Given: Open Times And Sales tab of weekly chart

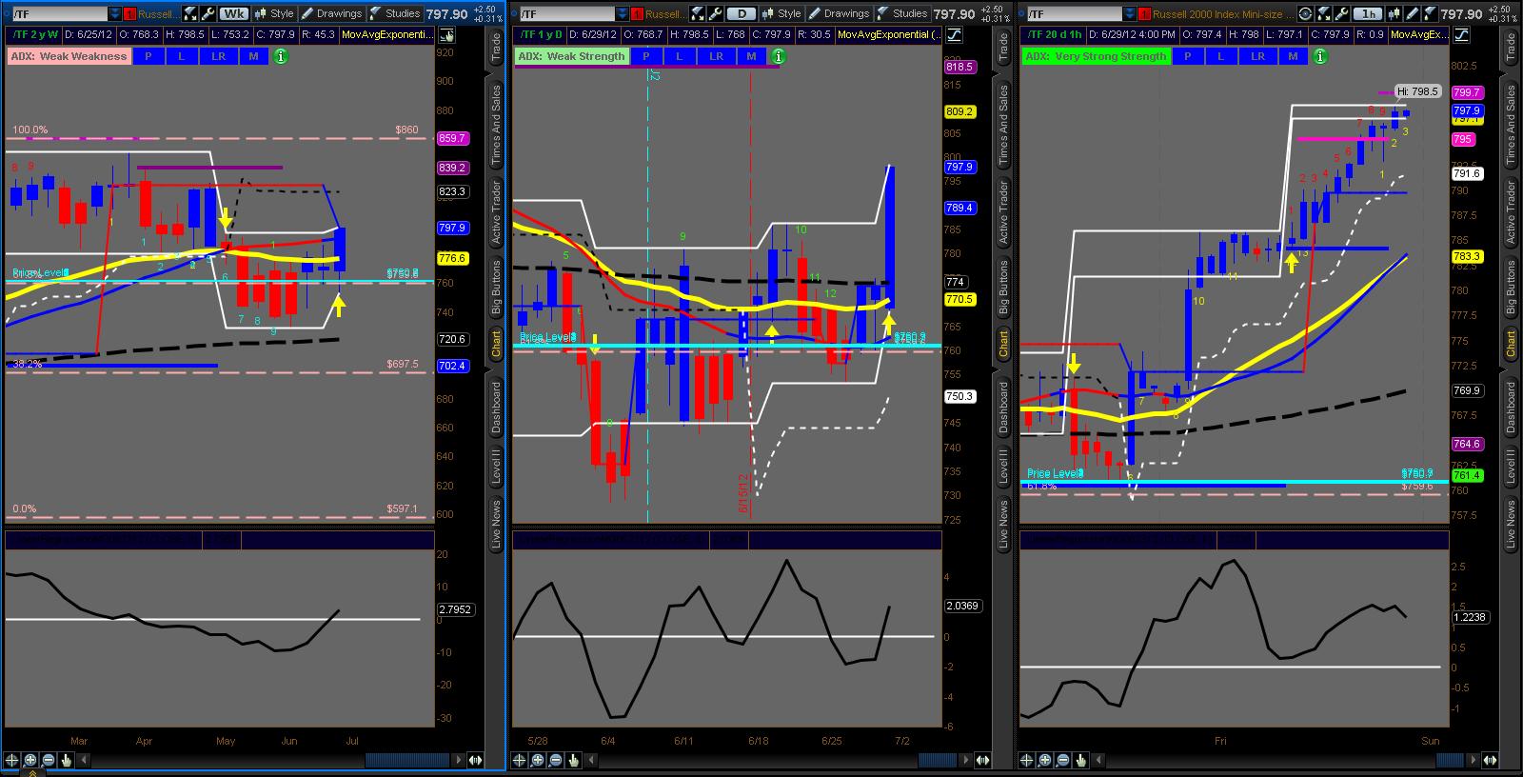Looking at the screenshot, I should (x=496, y=126).
